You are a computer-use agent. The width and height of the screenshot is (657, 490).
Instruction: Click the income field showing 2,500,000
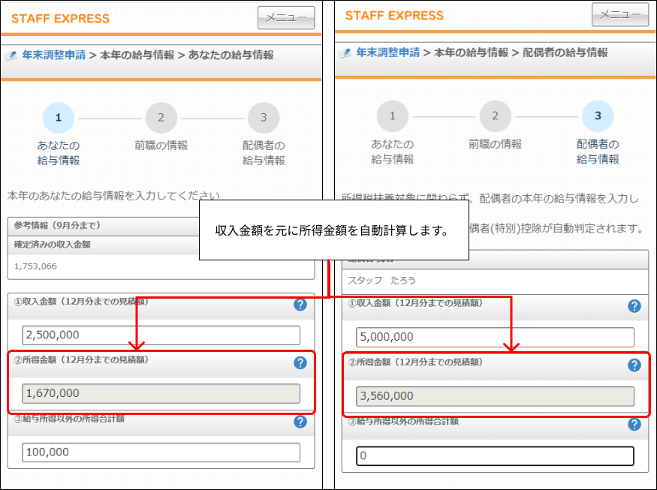tap(161, 335)
